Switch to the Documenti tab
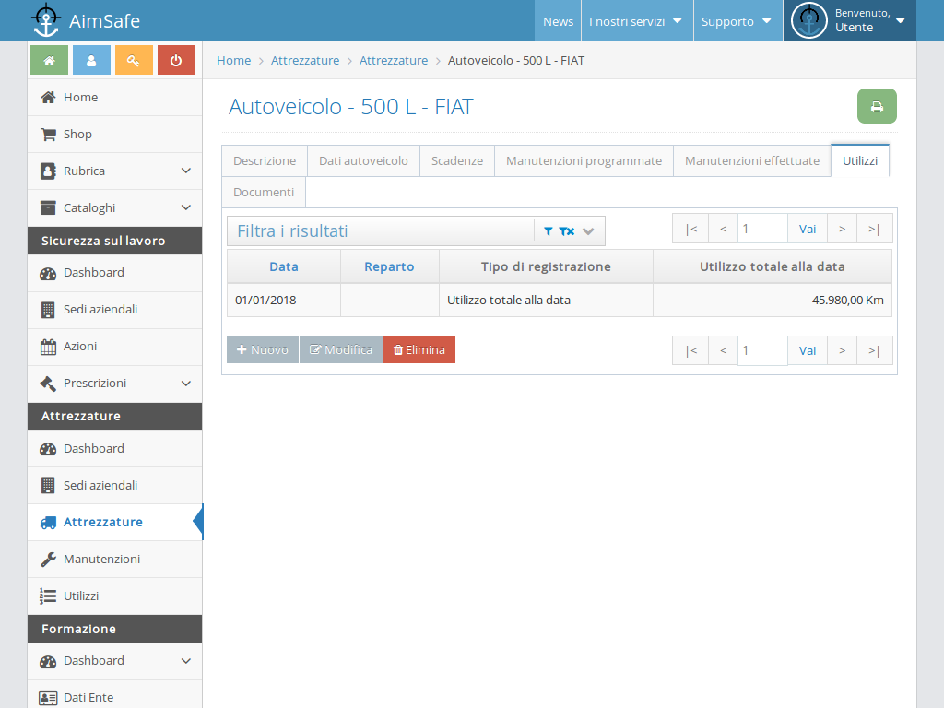This screenshot has height=708, width=944. (x=264, y=192)
